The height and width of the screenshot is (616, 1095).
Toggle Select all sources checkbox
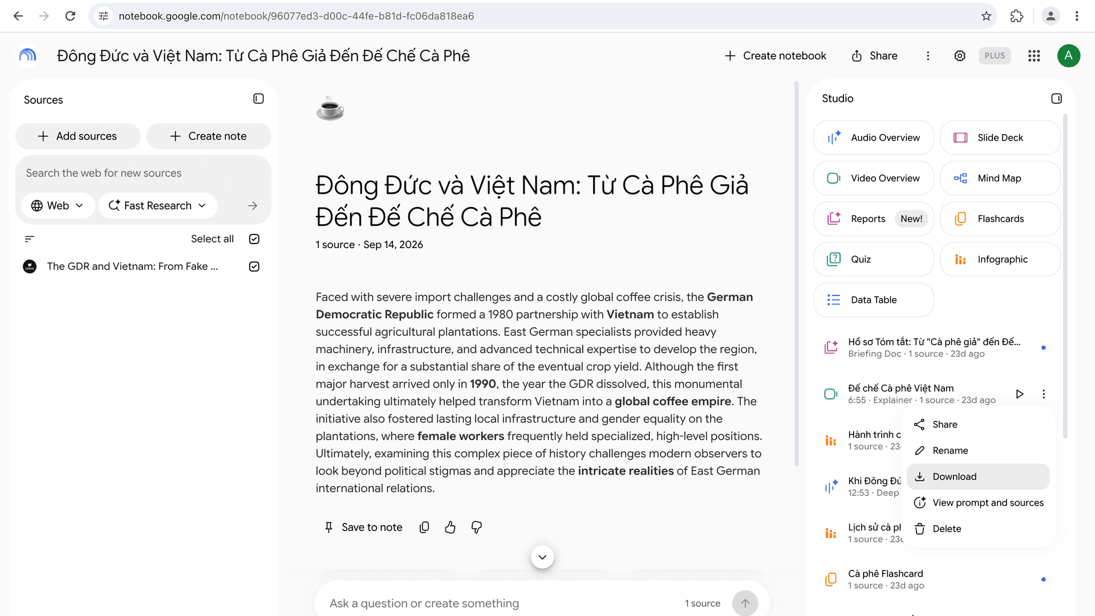[254, 239]
